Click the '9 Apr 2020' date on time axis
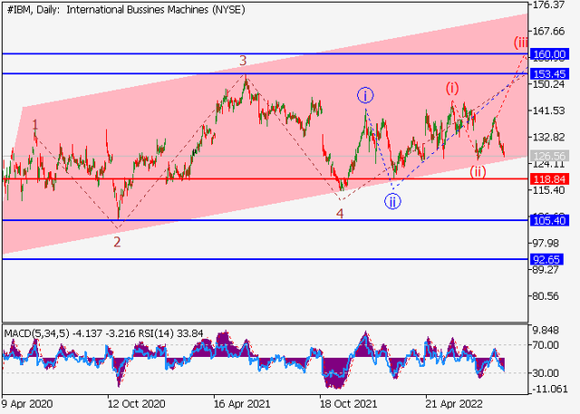Image resolution: width=580 pixels, height=414 pixels. (x=27, y=404)
